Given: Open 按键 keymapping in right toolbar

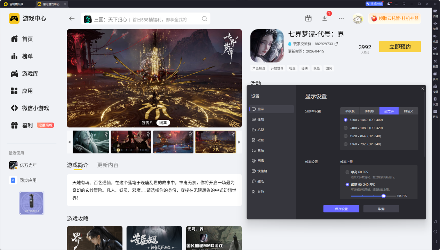Looking at the screenshot, I should point(435,13).
